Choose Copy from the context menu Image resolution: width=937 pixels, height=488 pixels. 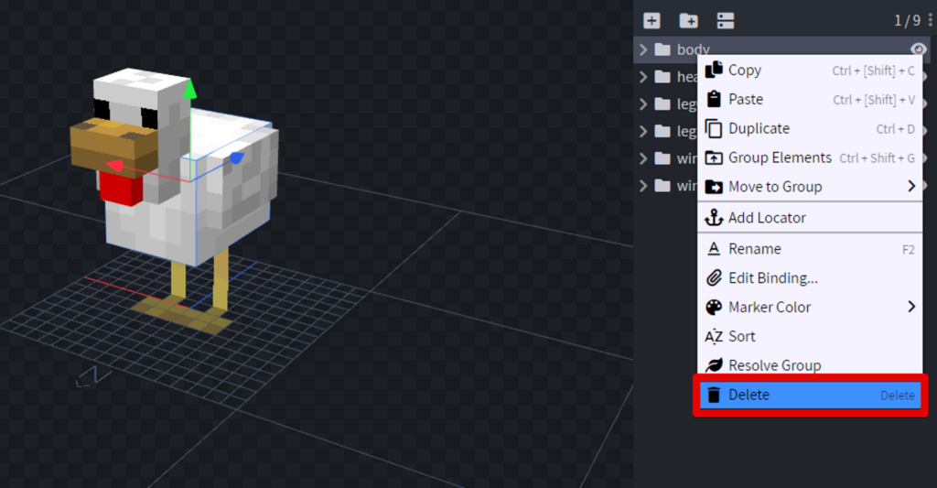pyautogui.click(x=745, y=70)
